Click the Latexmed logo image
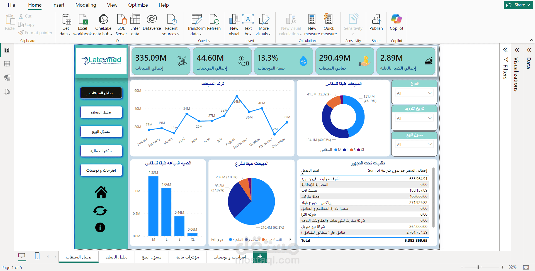The height and width of the screenshot is (271, 535). pos(101,61)
